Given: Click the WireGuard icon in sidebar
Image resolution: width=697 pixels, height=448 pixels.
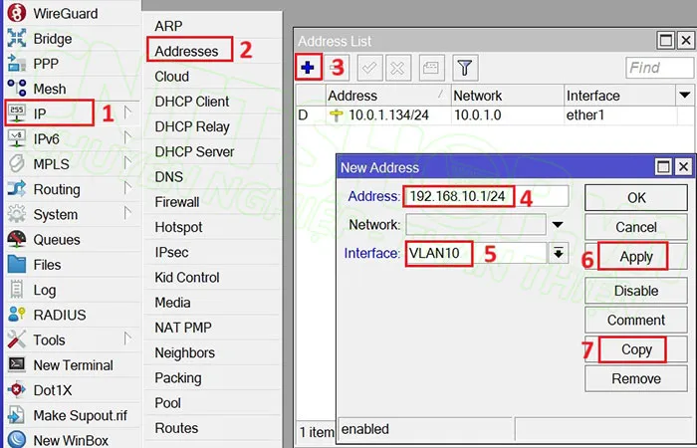Looking at the screenshot, I should pyautogui.click(x=17, y=12).
